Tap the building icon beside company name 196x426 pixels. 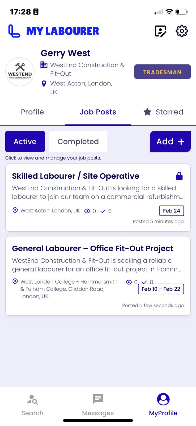[x=44, y=65]
